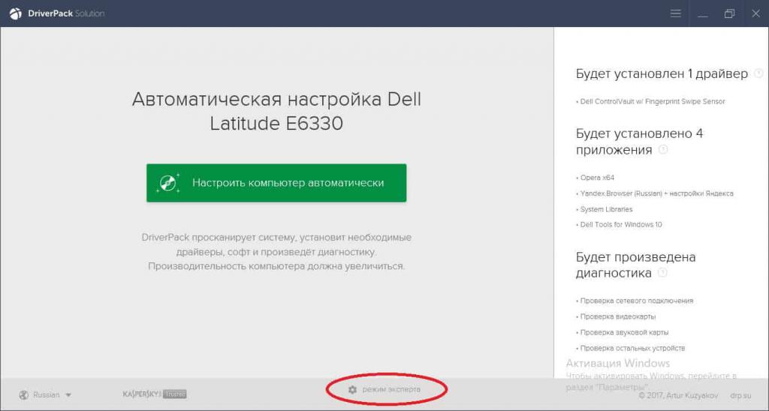769x411 pixels.
Task: Click the Kaspersky Trusted badge
Action: tap(155, 394)
